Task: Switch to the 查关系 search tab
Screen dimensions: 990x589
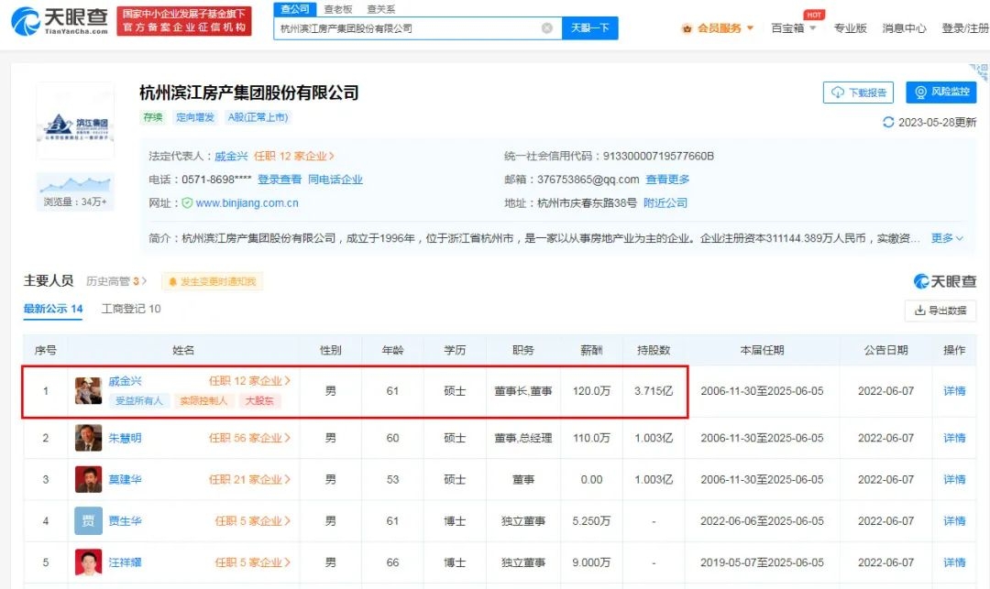Action: click(x=380, y=9)
